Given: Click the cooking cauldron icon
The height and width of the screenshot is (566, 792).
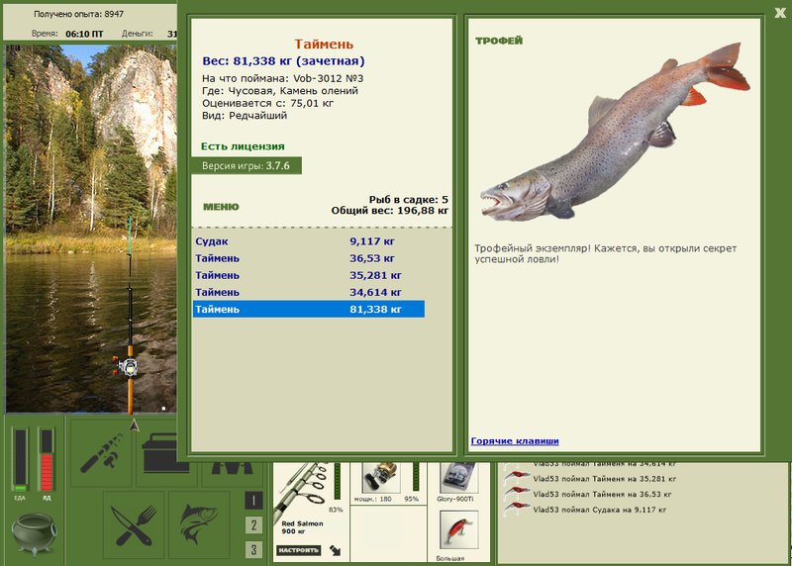Looking at the screenshot, I should click(x=35, y=534).
